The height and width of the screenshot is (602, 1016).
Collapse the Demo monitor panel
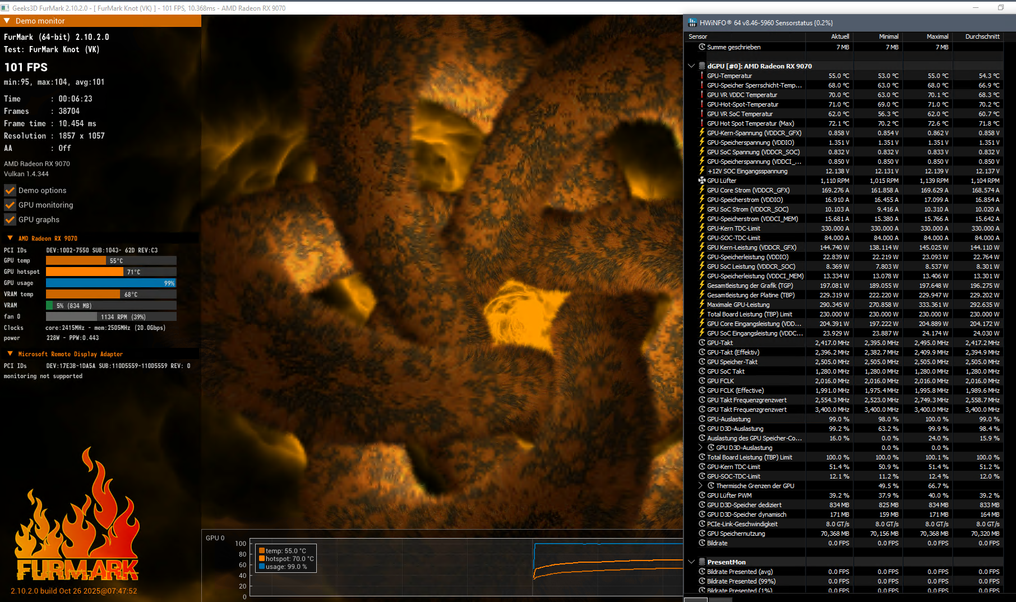pos(7,21)
